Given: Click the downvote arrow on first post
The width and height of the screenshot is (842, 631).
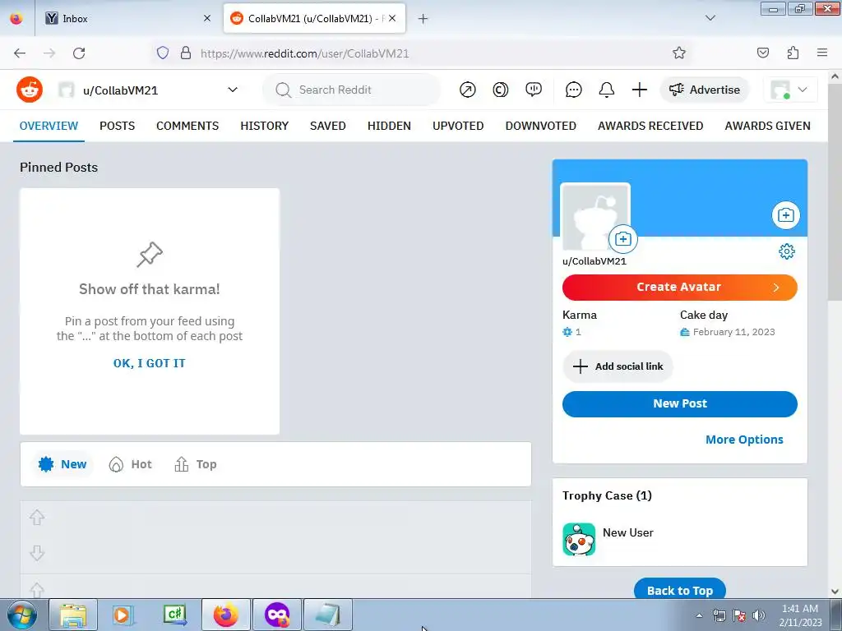Looking at the screenshot, I should tap(37, 553).
